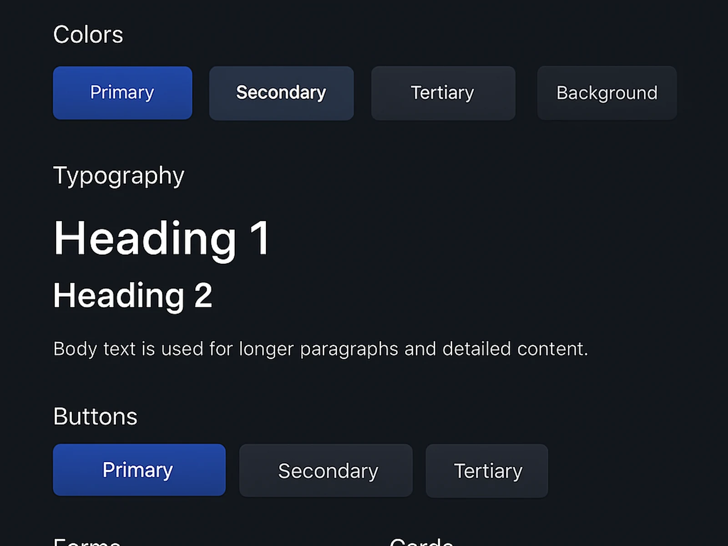This screenshot has width=728, height=546.
Task: Click the partially visible Cards heading
Action: (x=421, y=541)
